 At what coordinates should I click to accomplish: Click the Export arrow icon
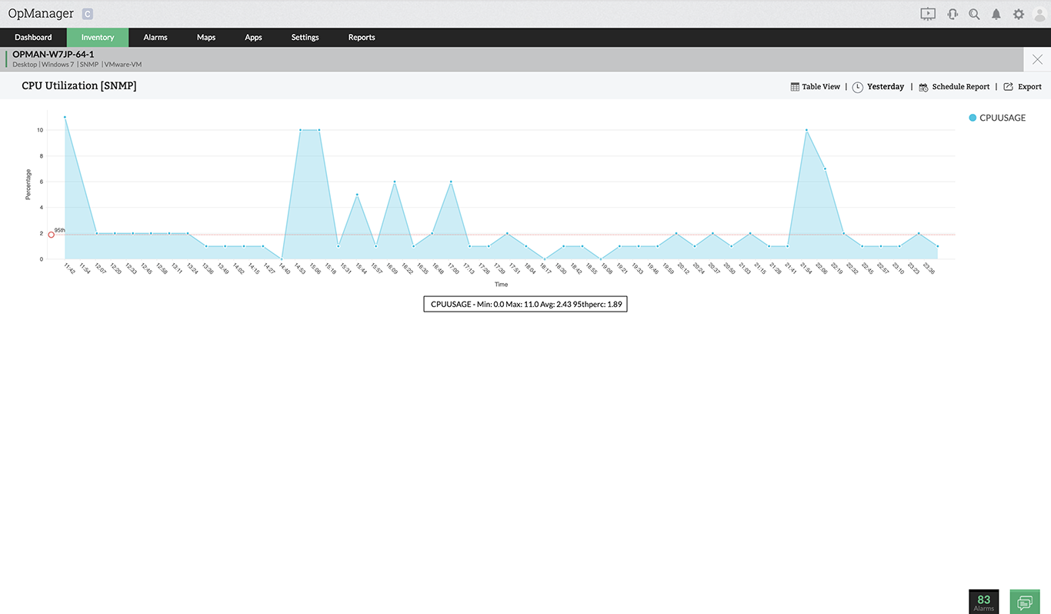tap(1008, 87)
